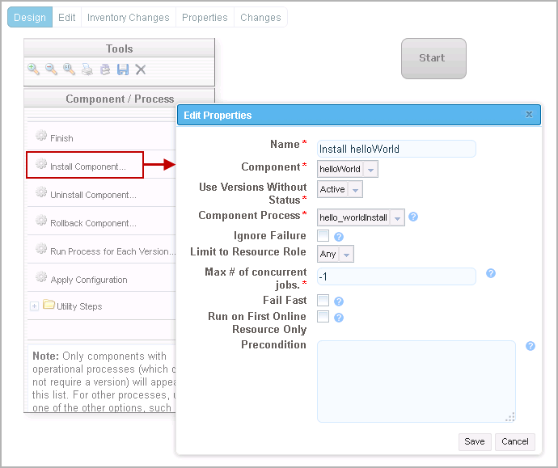Click the print icon in Tools
Viewport: 558px width, 468px height.
point(87,70)
